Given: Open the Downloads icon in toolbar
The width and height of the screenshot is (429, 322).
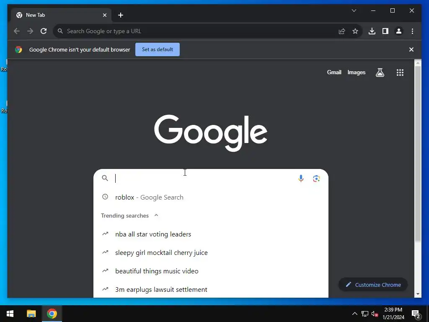Looking at the screenshot, I should click(x=372, y=31).
